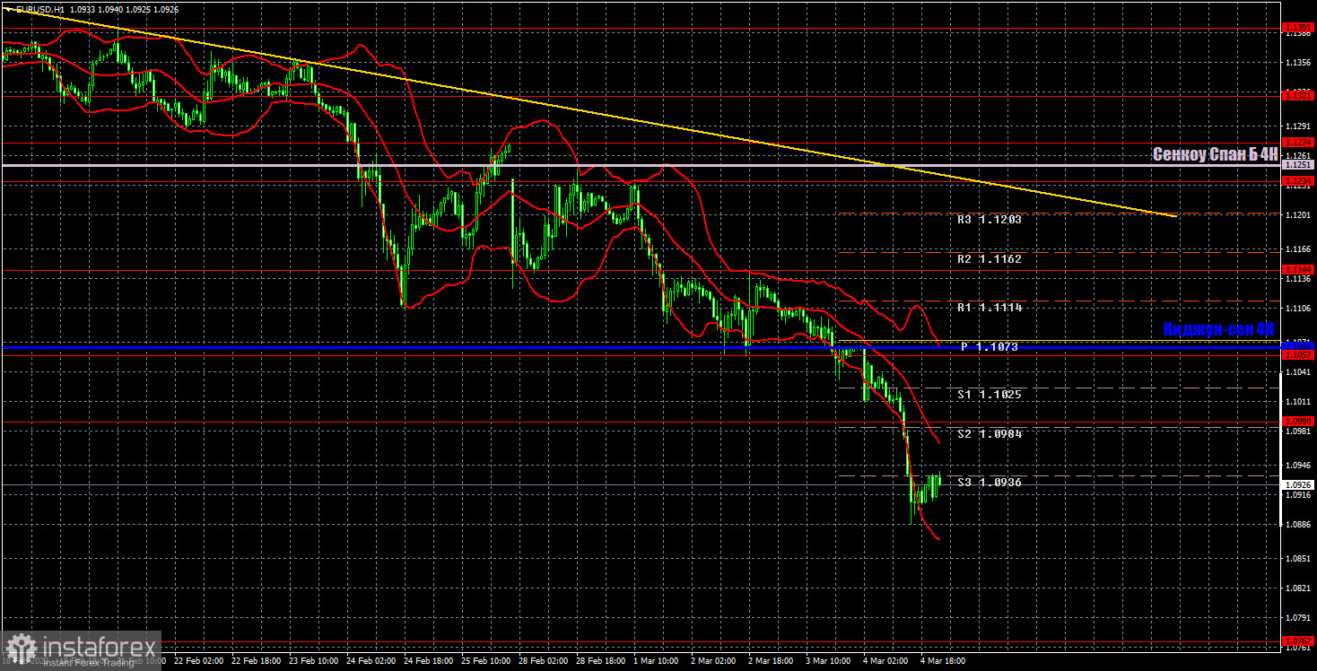Image resolution: width=1317 pixels, height=671 pixels.
Task: Click the 1.1166 price axis value
Action: [1299, 248]
